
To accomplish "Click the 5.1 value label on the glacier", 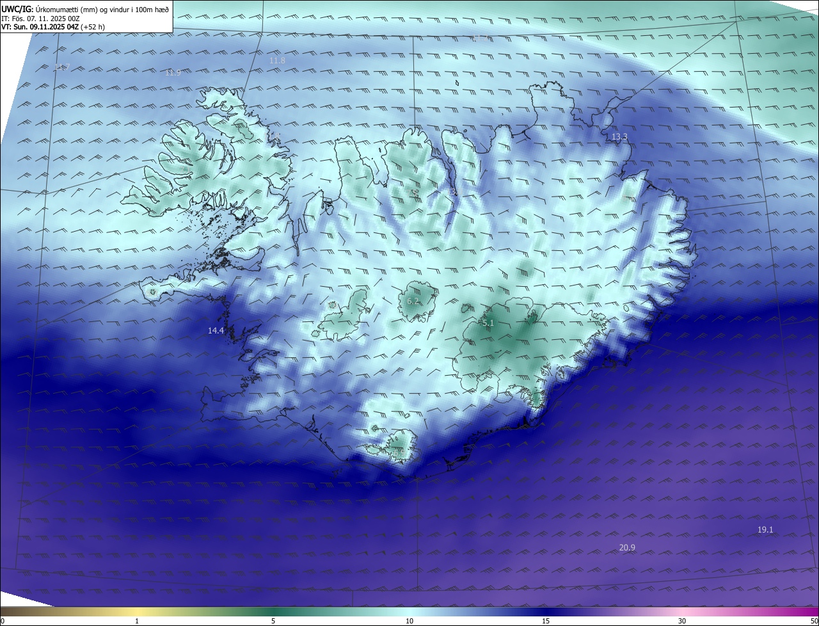I will coord(488,323).
